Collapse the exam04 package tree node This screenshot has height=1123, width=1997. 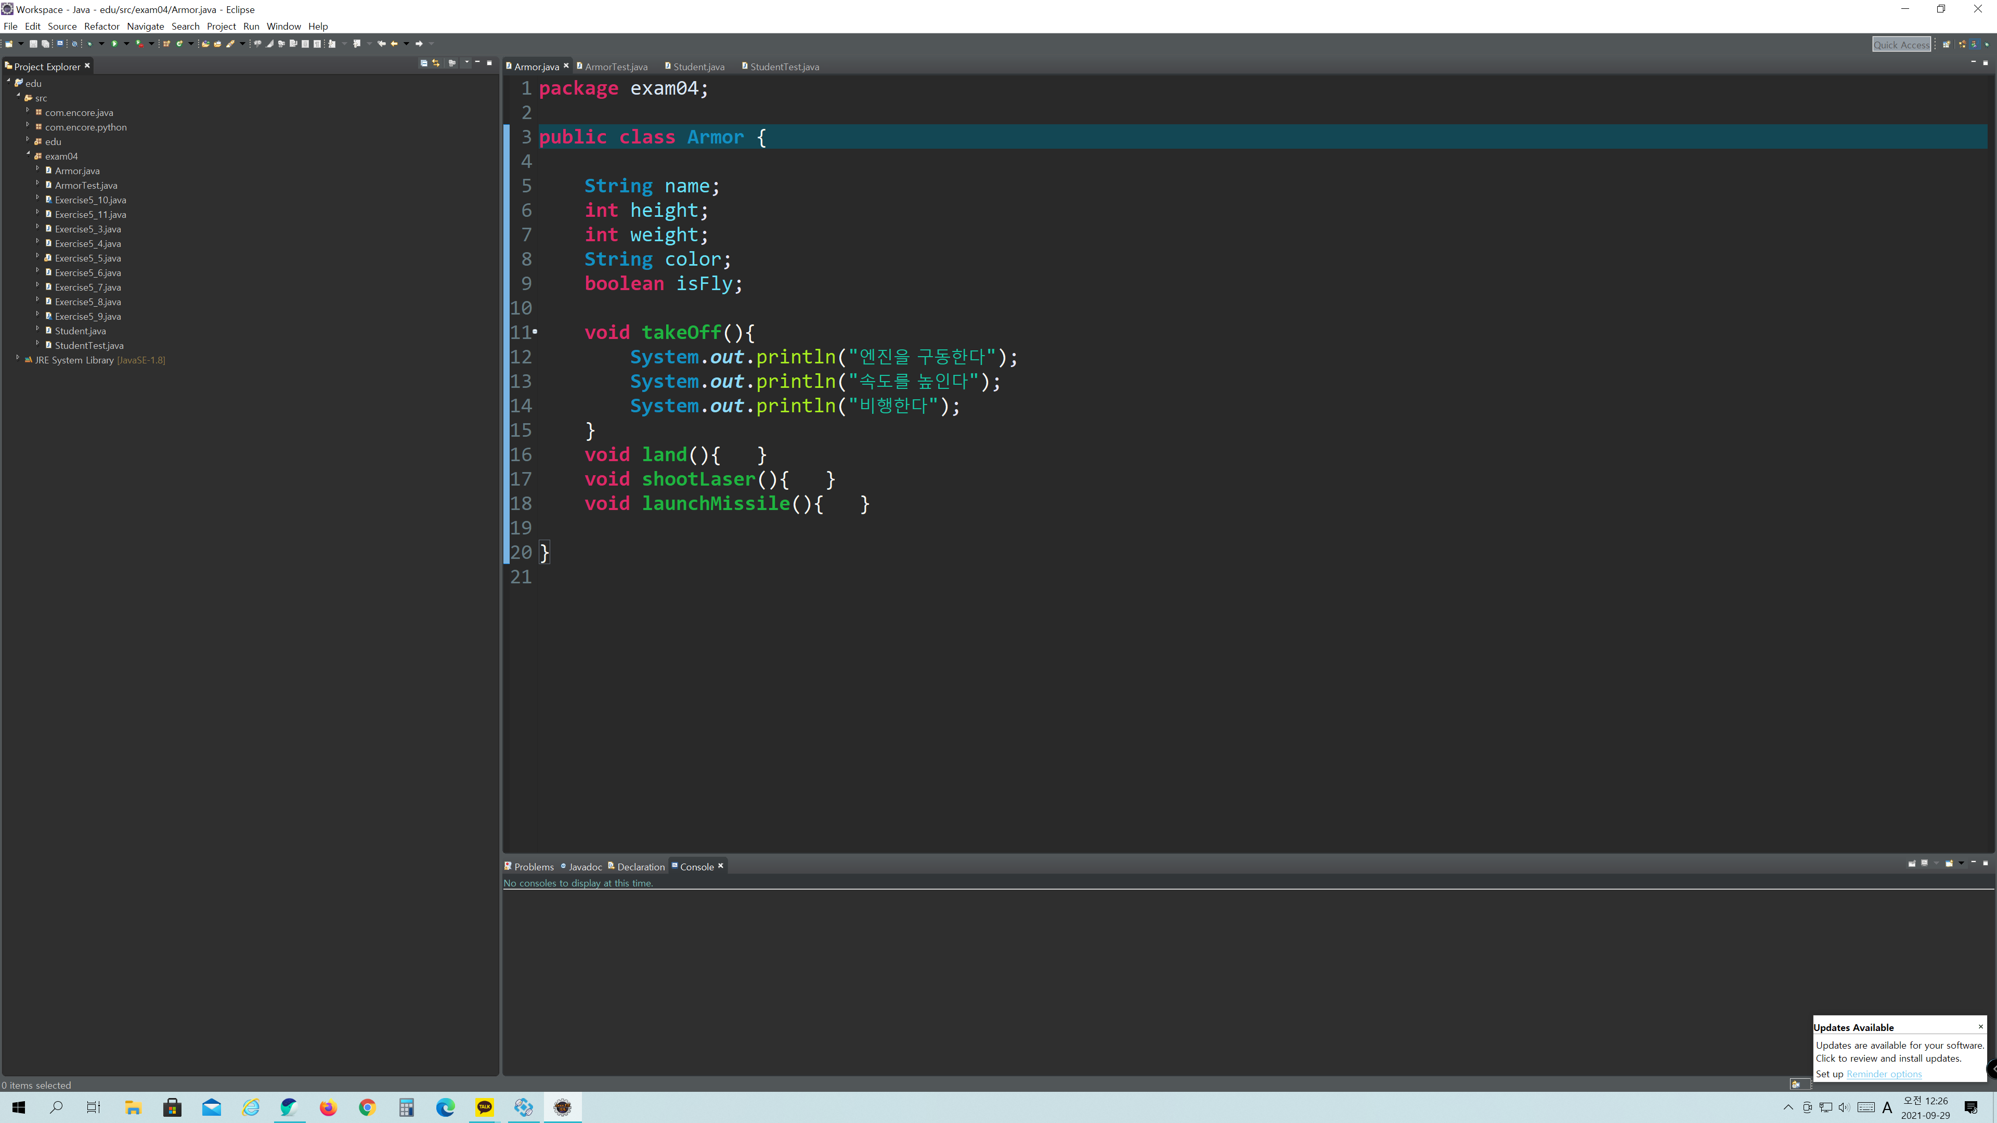28,154
